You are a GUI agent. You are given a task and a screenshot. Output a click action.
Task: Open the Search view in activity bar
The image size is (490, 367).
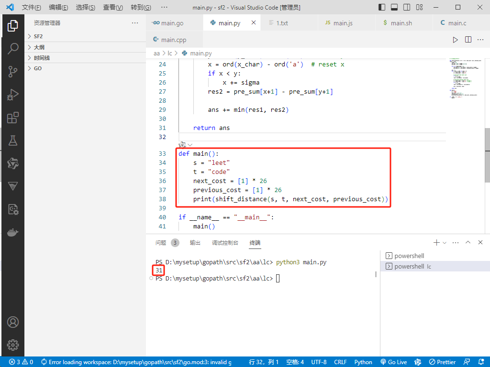tap(13, 49)
